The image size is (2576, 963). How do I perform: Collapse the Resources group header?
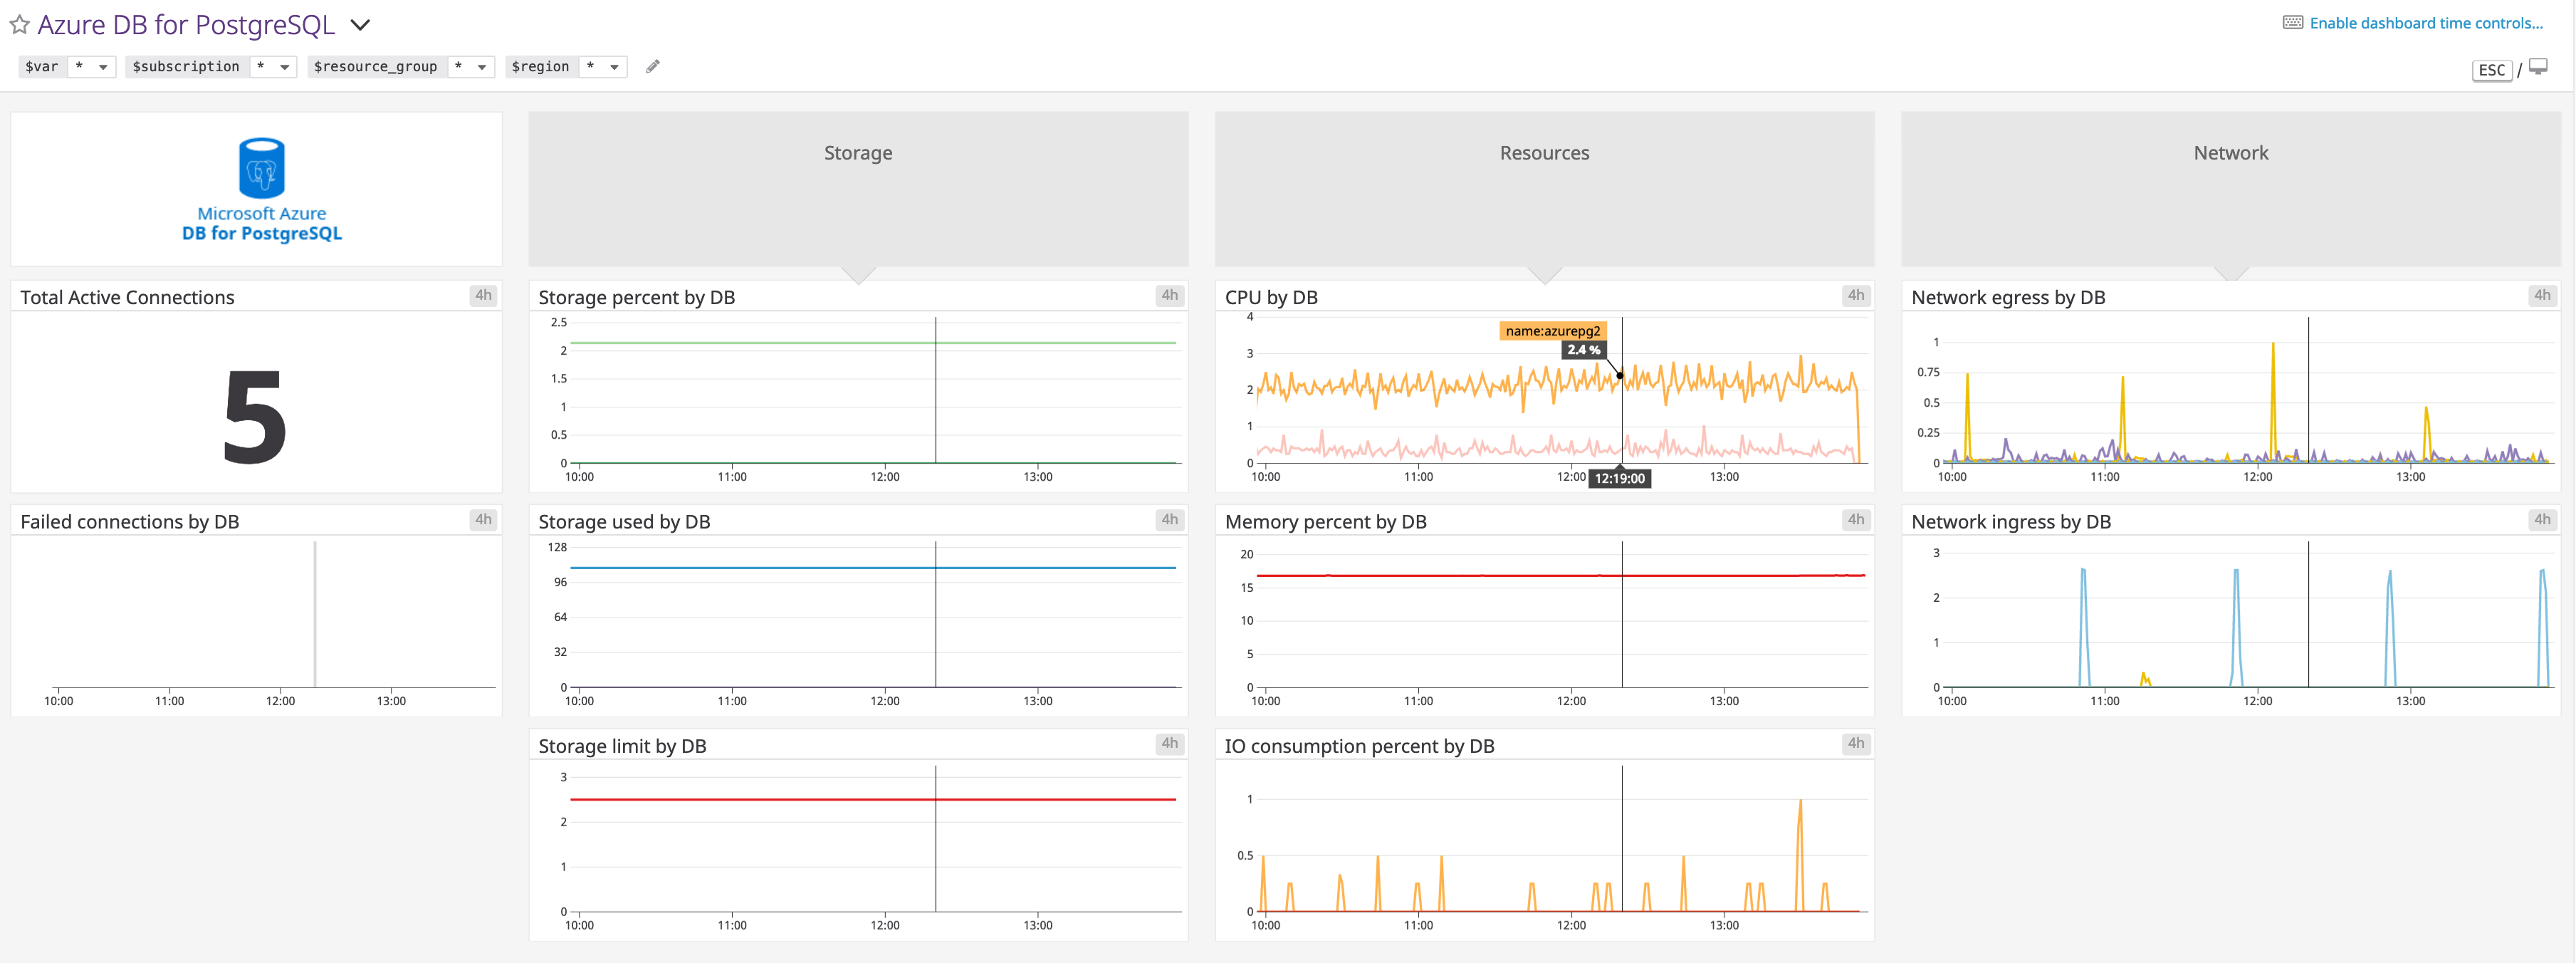click(x=1544, y=153)
